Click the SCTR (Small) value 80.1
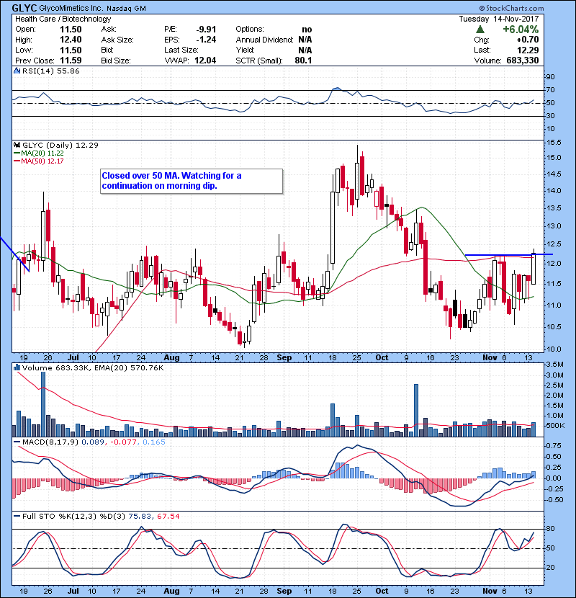This screenshot has height=598, width=576. (x=303, y=61)
